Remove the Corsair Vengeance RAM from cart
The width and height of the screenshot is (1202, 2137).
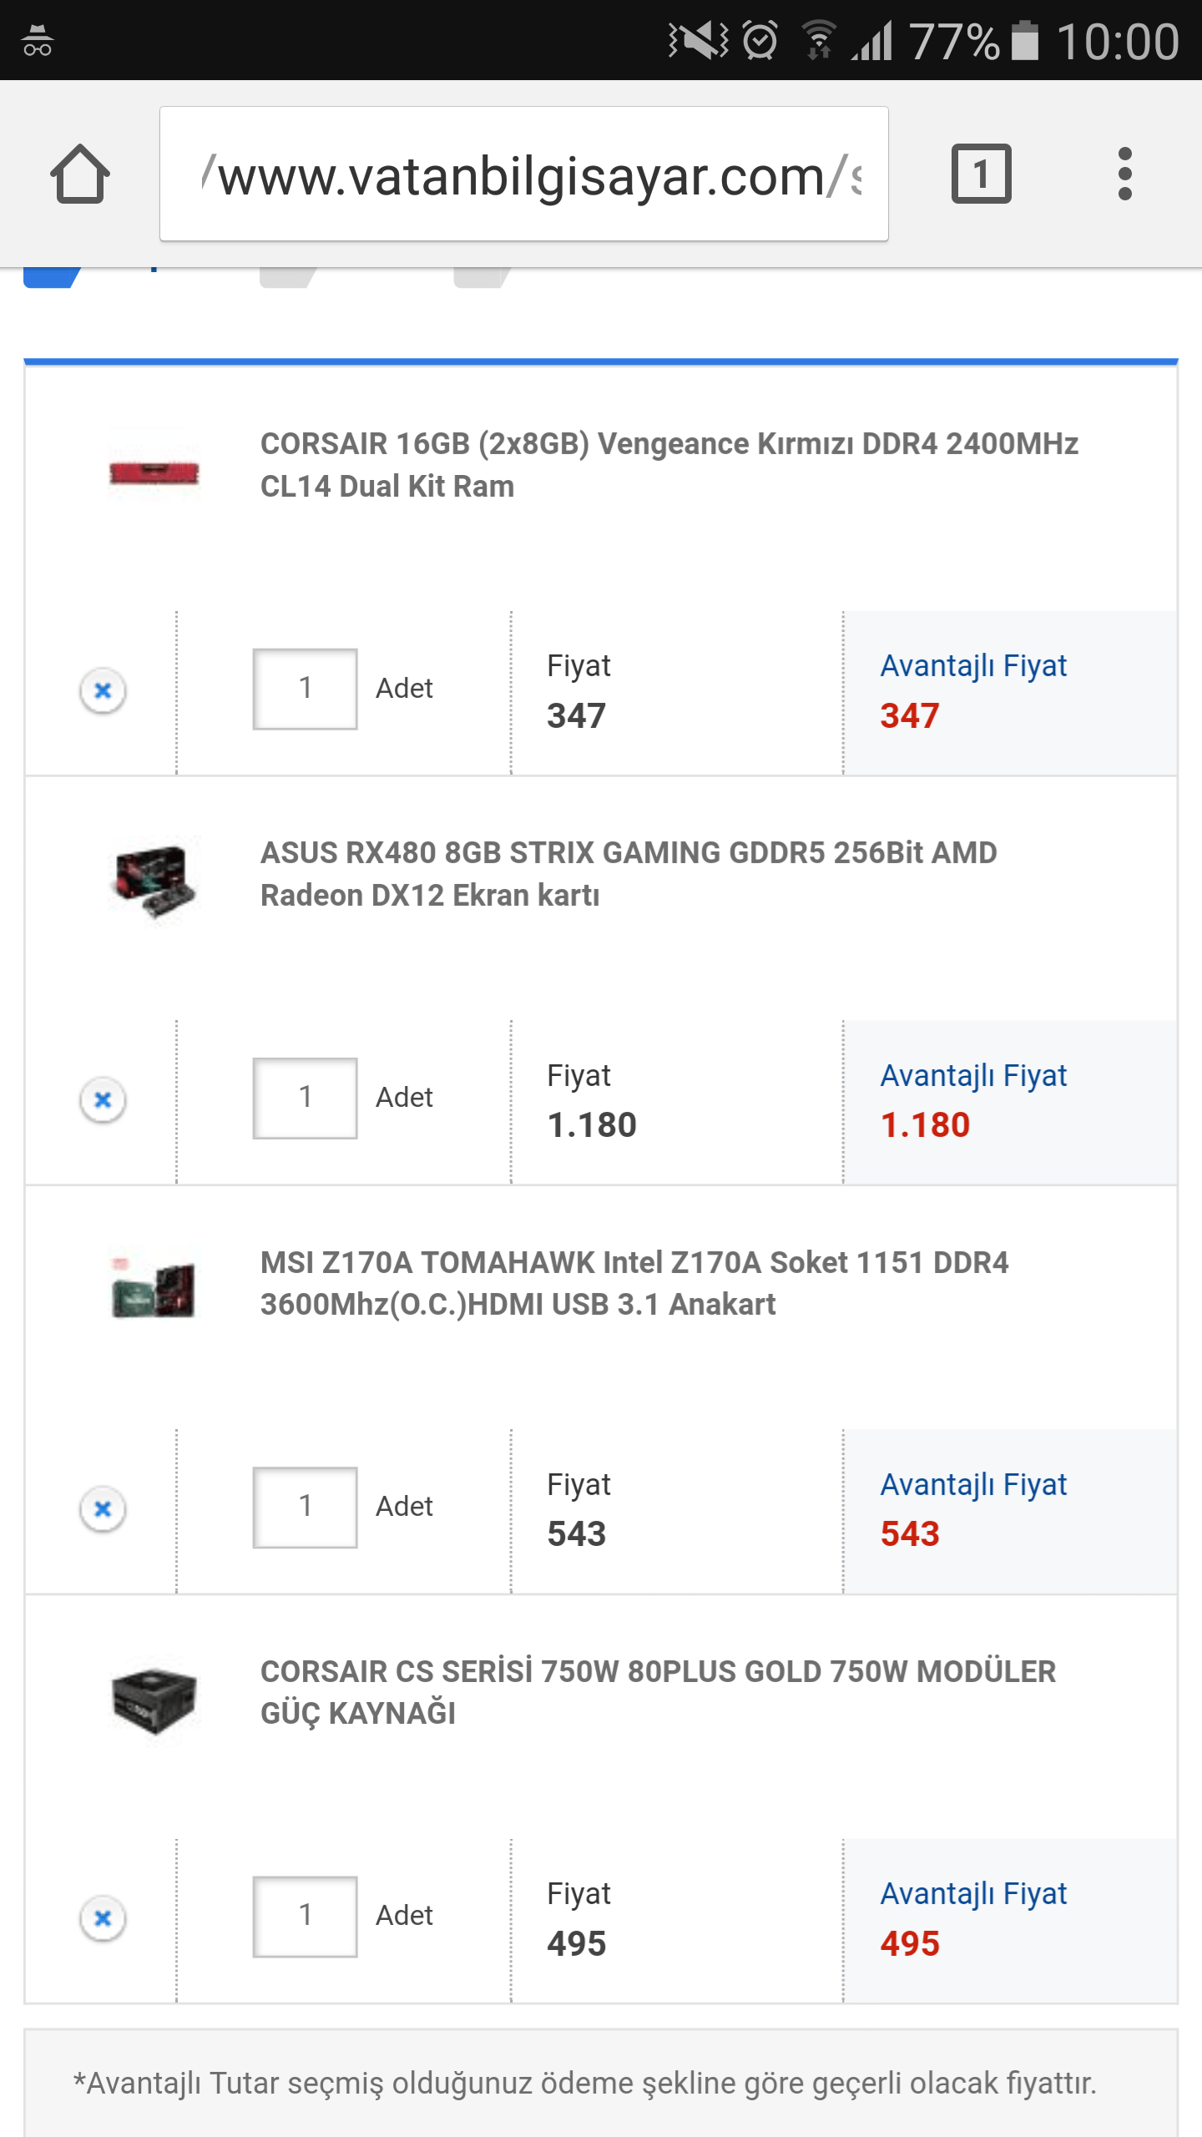(x=103, y=690)
